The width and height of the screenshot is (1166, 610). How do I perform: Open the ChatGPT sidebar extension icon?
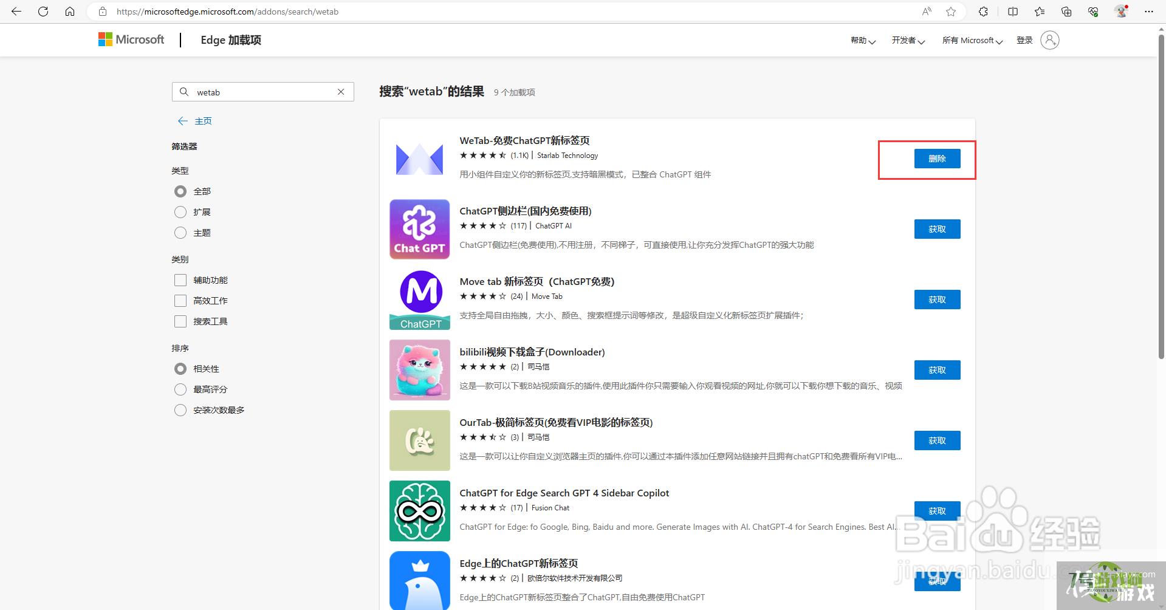pyautogui.click(x=419, y=229)
